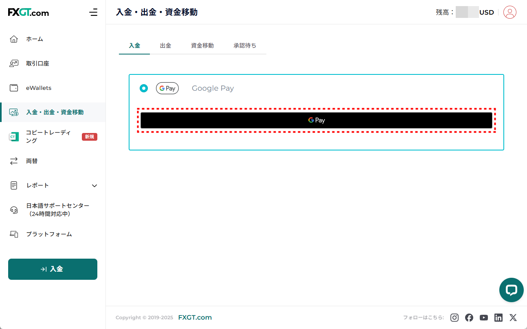Expand the レポート chevron
The height and width of the screenshot is (329, 527).
tap(94, 185)
